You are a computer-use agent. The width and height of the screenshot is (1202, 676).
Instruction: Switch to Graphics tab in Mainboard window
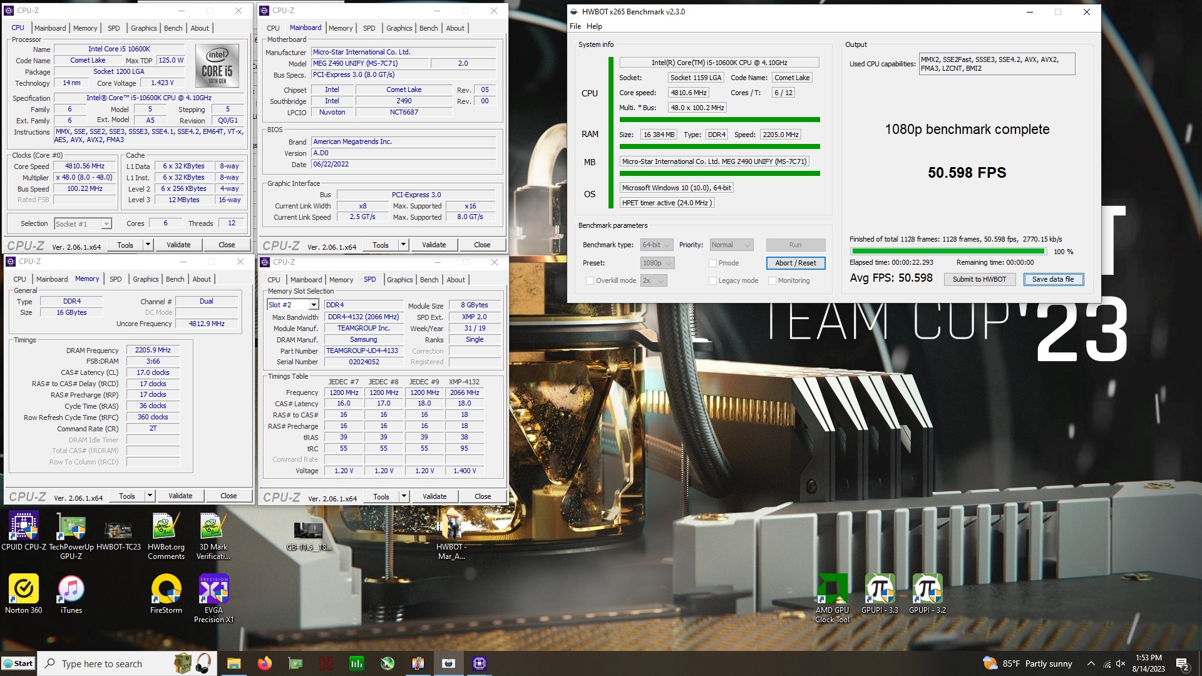click(x=399, y=28)
